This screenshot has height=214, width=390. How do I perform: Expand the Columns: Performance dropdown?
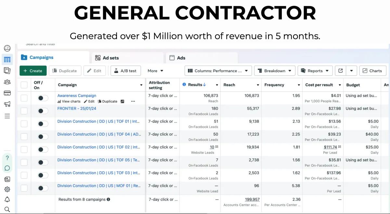tap(218, 71)
